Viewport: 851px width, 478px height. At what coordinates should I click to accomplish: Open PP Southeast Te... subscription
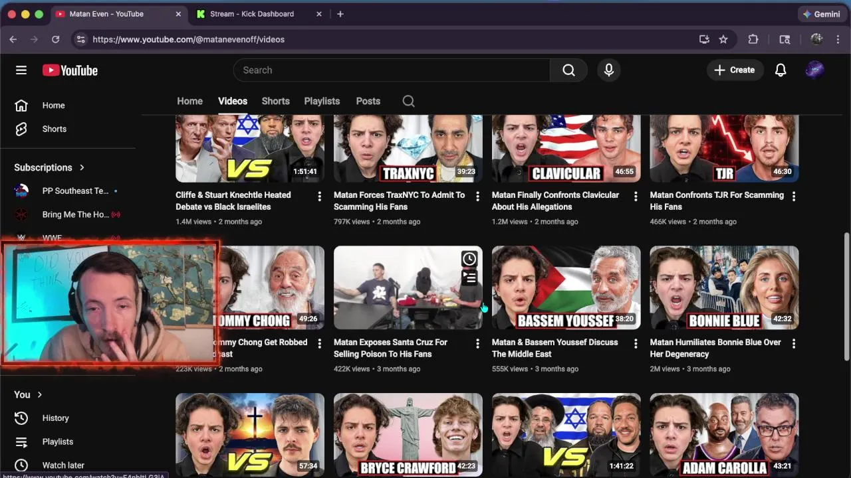[x=68, y=191]
